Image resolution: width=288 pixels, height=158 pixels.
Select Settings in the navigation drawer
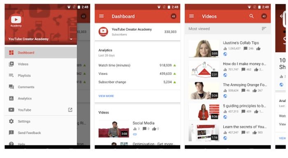[x=41, y=121]
